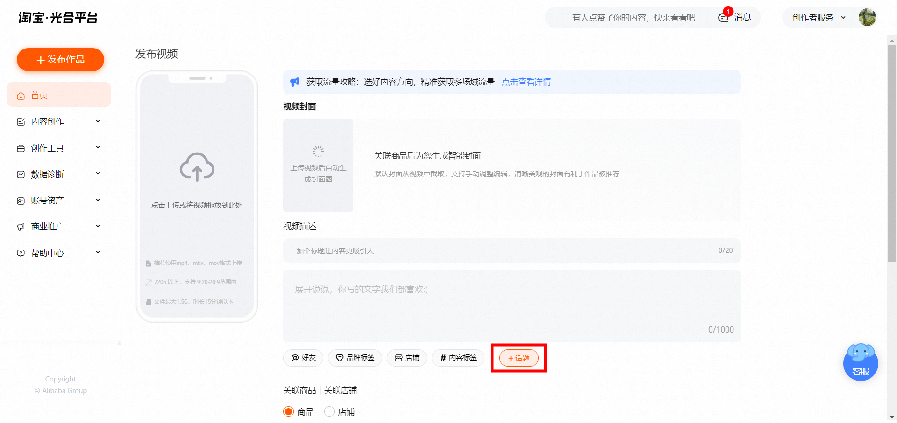
Task: Open the 商业推广 menu item
Action: tap(59, 226)
